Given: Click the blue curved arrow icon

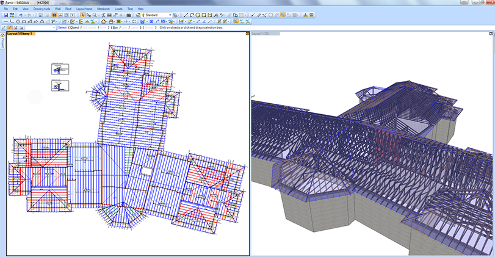Looking at the screenshot, I should coord(157,21).
